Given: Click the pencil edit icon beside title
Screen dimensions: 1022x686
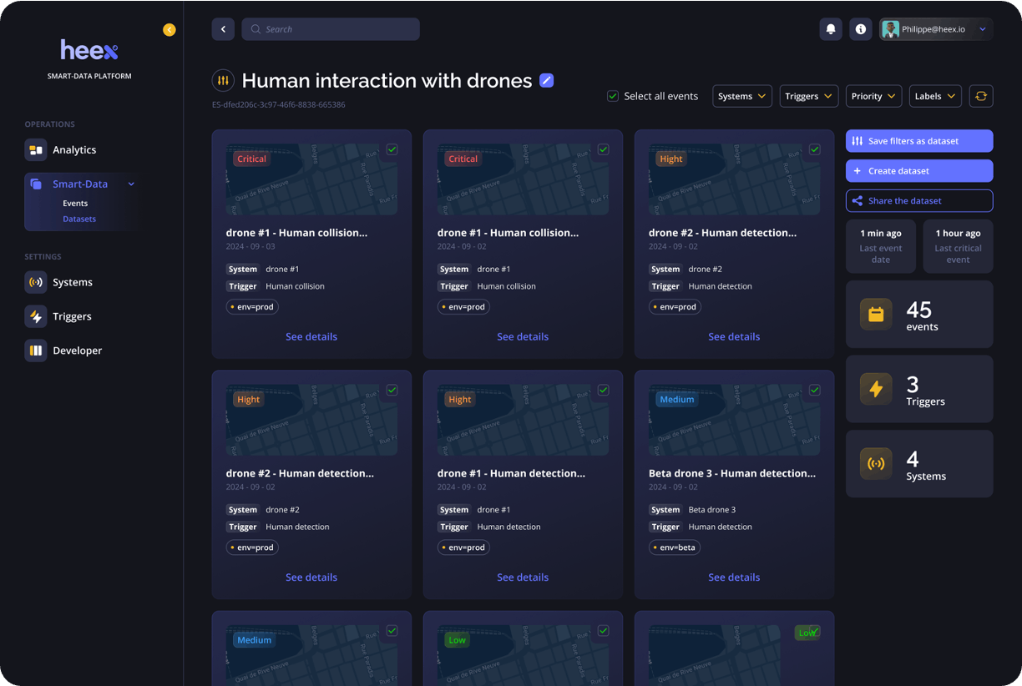Looking at the screenshot, I should point(546,80).
